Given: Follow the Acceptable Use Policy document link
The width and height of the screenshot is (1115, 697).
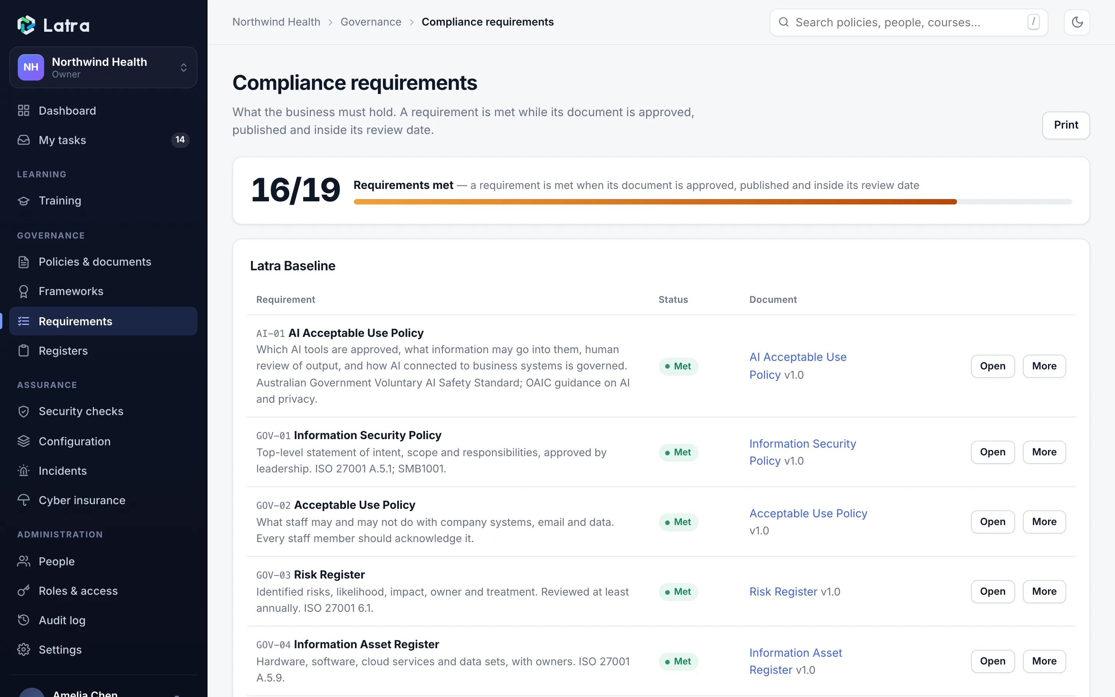Looking at the screenshot, I should coord(808,513).
